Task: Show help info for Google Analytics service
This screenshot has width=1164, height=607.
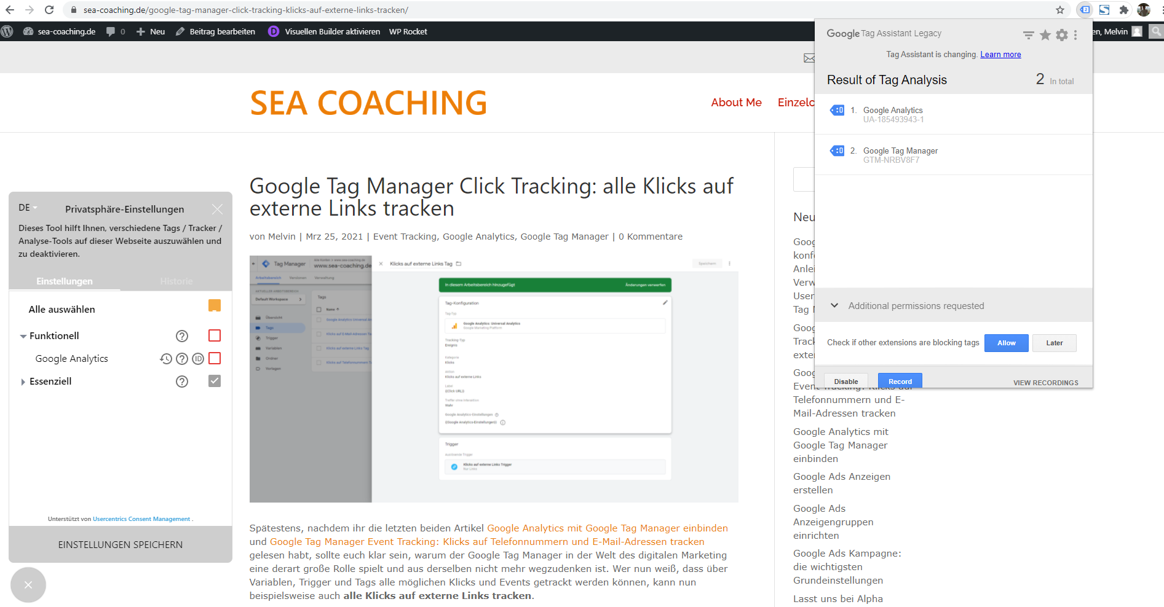Action: pyautogui.click(x=182, y=359)
